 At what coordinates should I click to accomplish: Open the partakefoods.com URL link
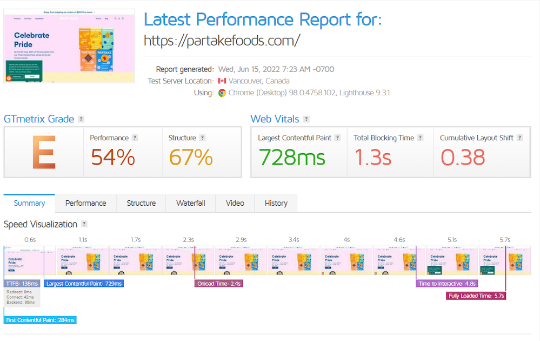coord(222,41)
